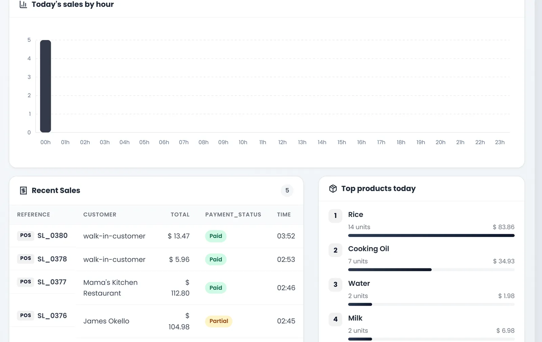Image resolution: width=542 pixels, height=342 pixels.
Task: Click customer Mama's Kitchen Restaurant
Action: pos(110,288)
